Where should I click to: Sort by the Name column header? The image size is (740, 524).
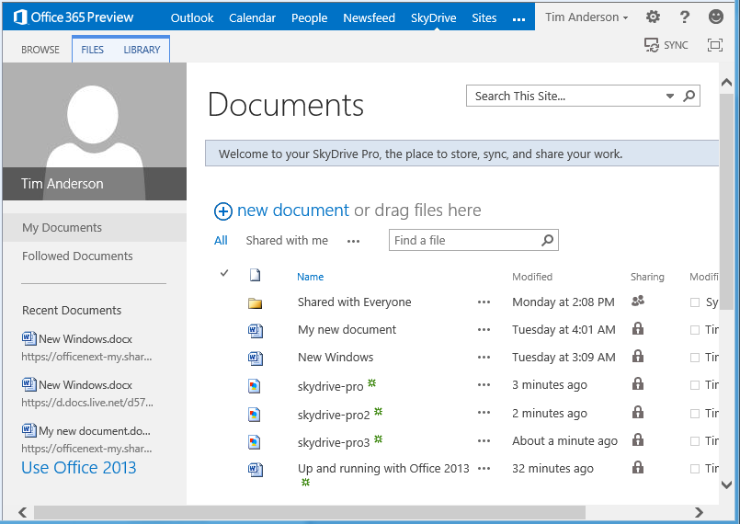pyautogui.click(x=310, y=277)
